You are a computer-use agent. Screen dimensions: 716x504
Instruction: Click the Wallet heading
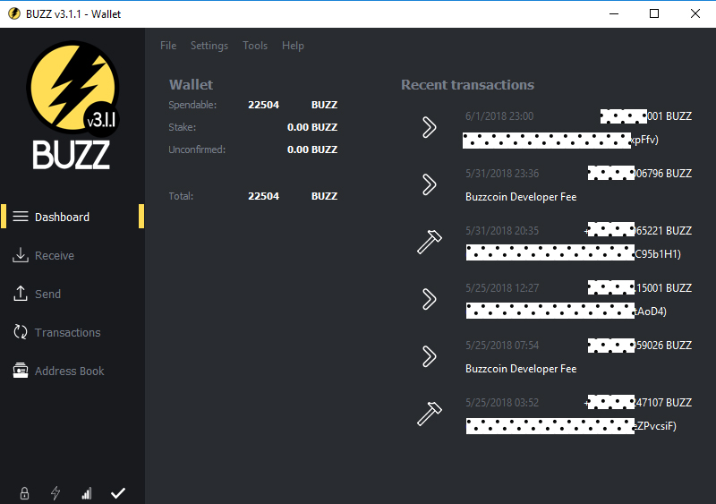click(191, 85)
